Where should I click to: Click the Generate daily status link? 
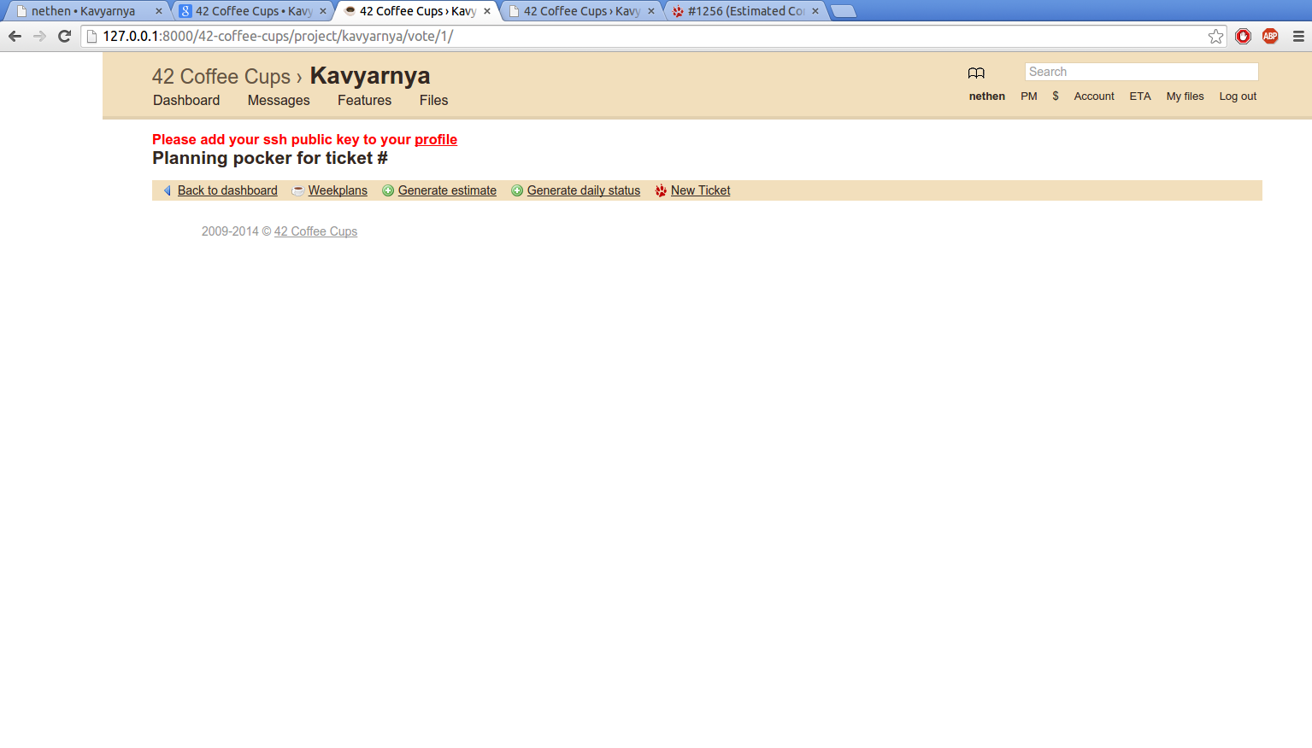click(584, 190)
